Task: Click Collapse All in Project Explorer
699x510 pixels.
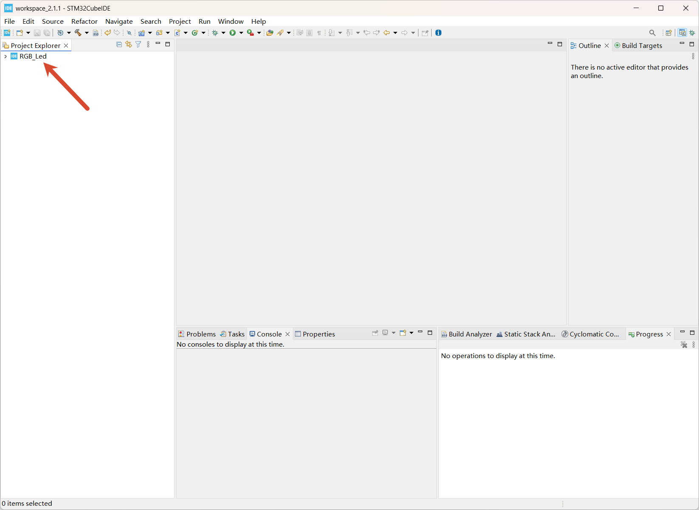Action: (x=119, y=45)
